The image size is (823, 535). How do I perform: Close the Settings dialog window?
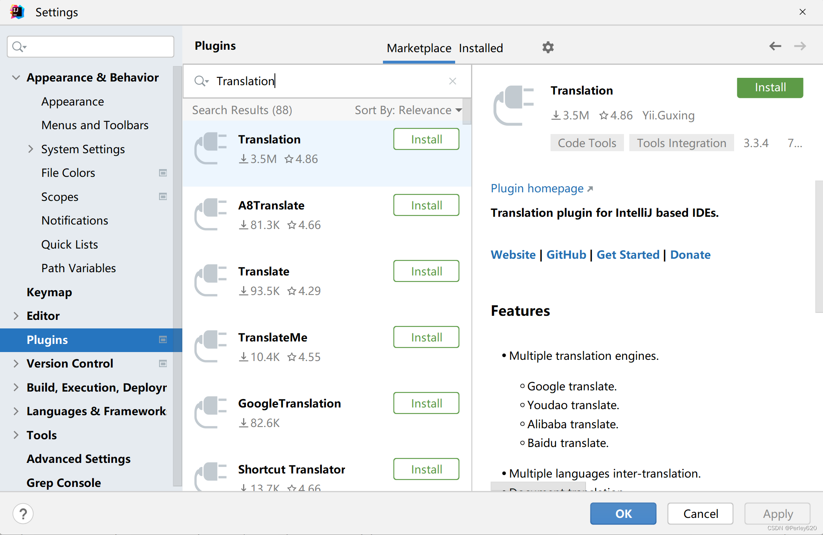pyautogui.click(x=802, y=12)
